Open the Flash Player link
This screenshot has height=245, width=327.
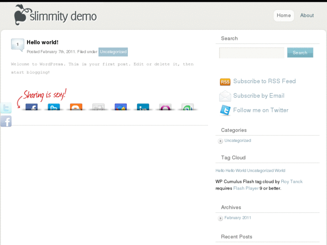click(246, 188)
